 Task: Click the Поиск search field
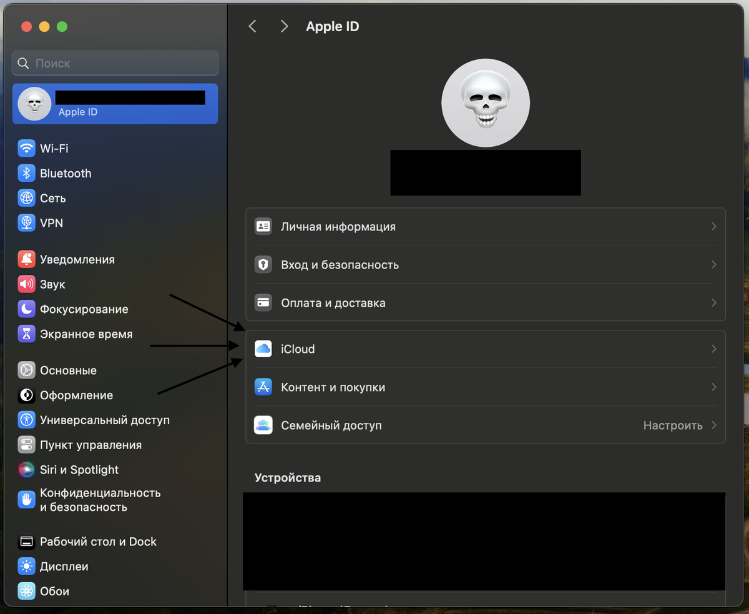115,62
